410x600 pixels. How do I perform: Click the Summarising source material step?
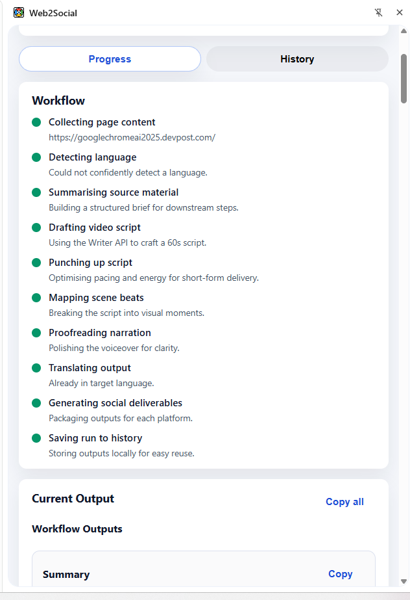coord(114,192)
